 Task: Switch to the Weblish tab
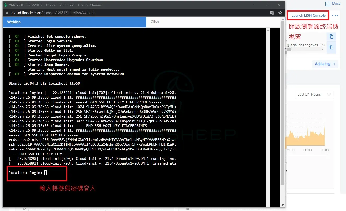click(x=74, y=22)
